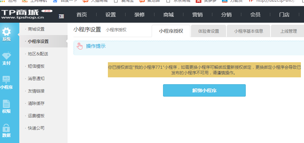Open the 分销 top menu

tap(226, 15)
